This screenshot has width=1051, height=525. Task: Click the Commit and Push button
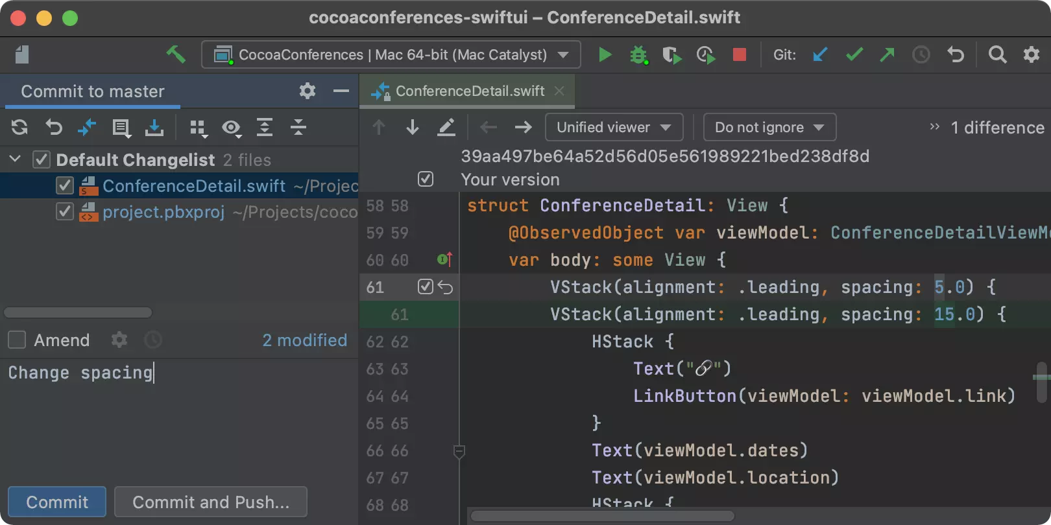pos(211,502)
